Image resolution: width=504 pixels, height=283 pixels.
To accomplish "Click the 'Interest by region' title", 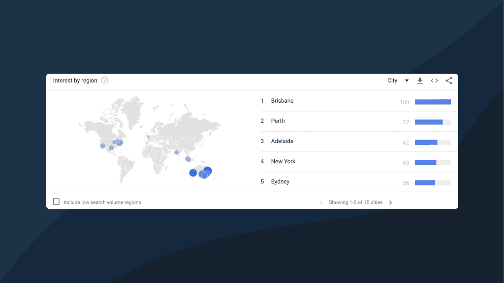I will (x=75, y=81).
